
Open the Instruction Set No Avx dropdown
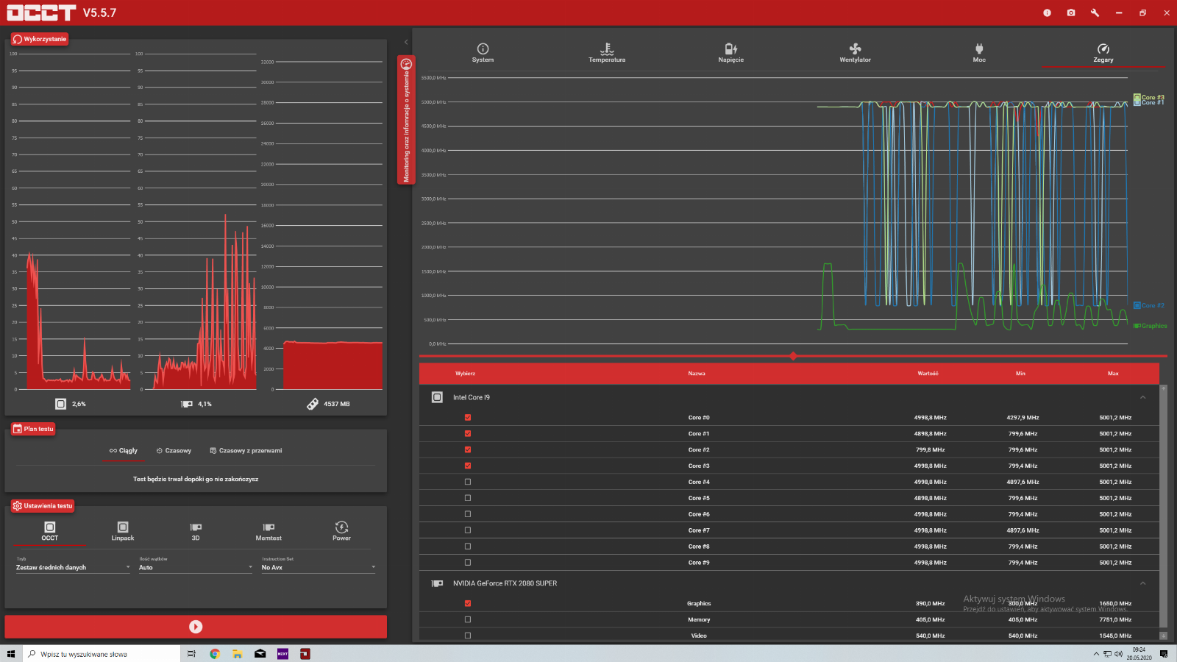(x=319, y=567)
